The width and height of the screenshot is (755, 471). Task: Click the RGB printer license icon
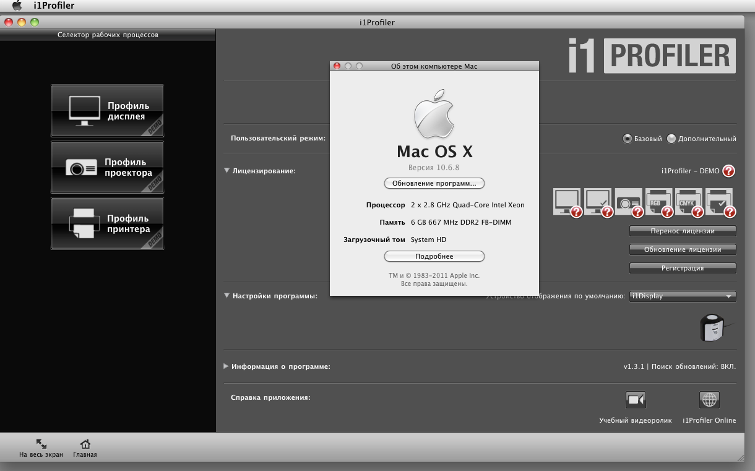tap(658, 202)
